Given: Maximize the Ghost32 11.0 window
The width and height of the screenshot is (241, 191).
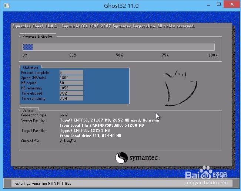Looking at the screenshot, I should [x=219, y=4].
